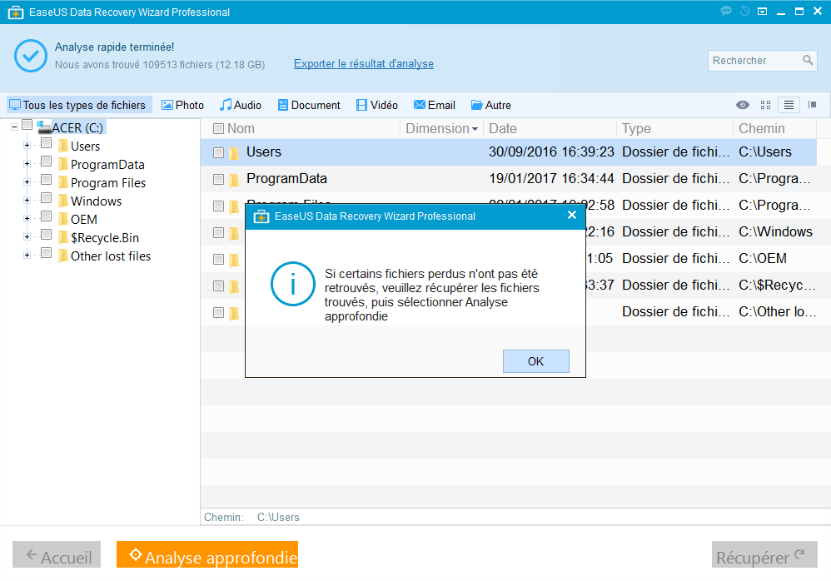Click the Program Files folder icon in tree
Screen dimensions: 831x581
click(63, 183)
